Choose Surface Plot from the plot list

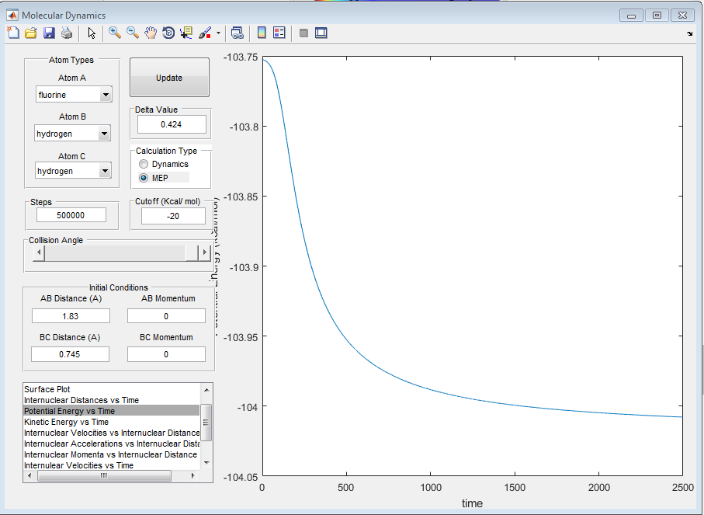[47, 389]
